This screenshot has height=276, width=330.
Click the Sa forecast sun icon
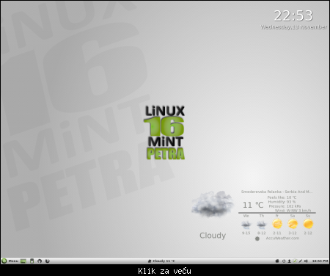[293, 224]
